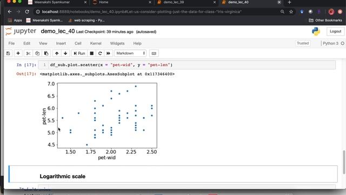Screen dimensions: 346x195
Task: Select the Logarithmic scale markdown cell
Action: [x=173, y=174]
